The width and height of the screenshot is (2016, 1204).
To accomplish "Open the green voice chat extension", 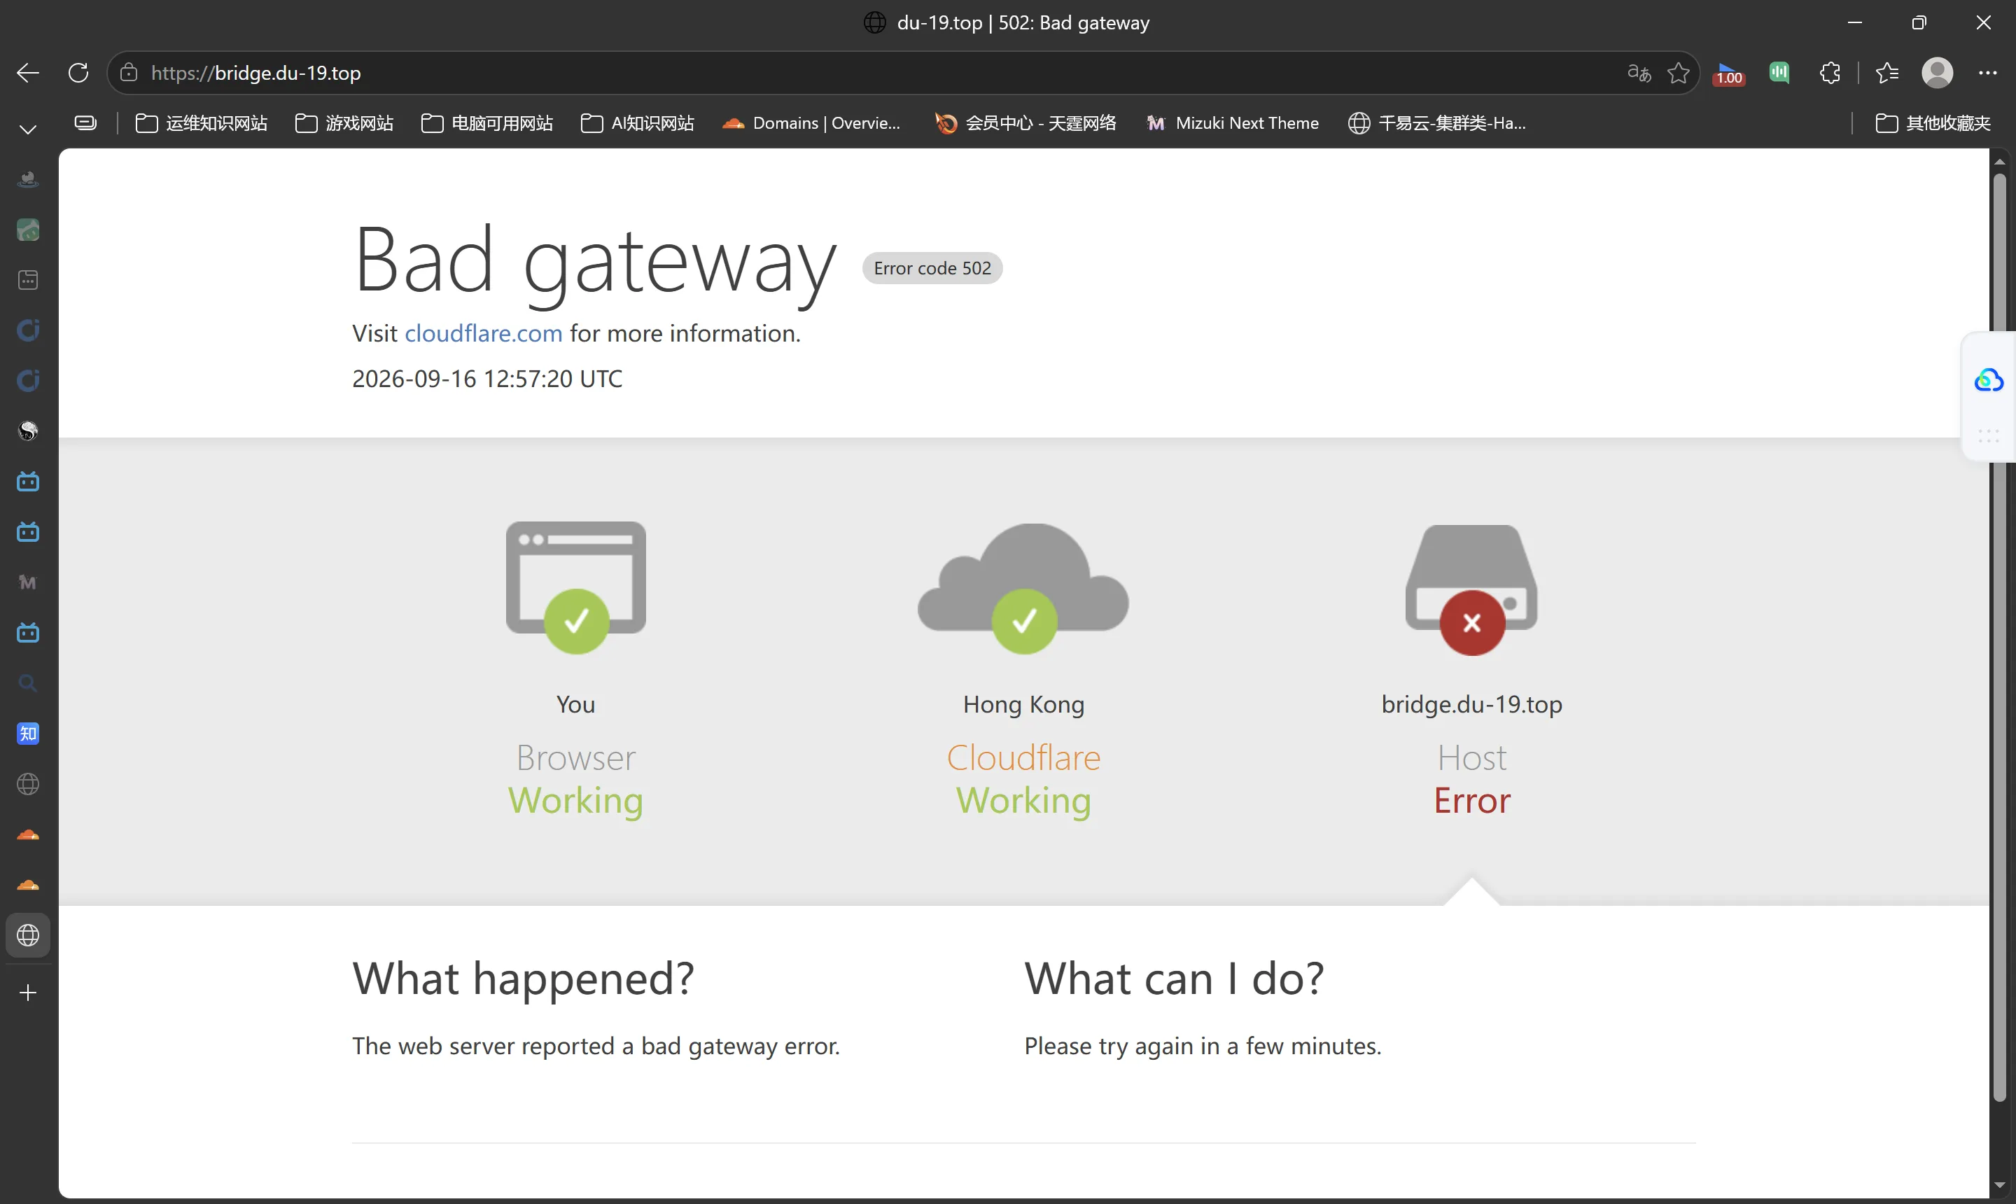I will pyautogui.click(x=1779, y=72).
